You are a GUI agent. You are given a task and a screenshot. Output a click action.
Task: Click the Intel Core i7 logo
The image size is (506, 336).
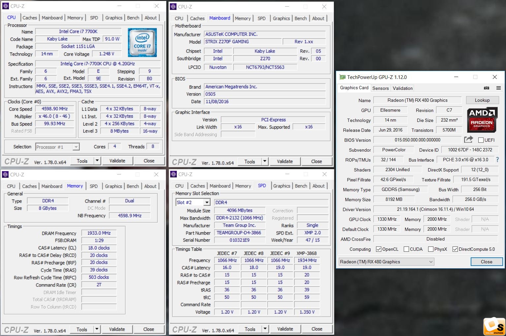142,42
